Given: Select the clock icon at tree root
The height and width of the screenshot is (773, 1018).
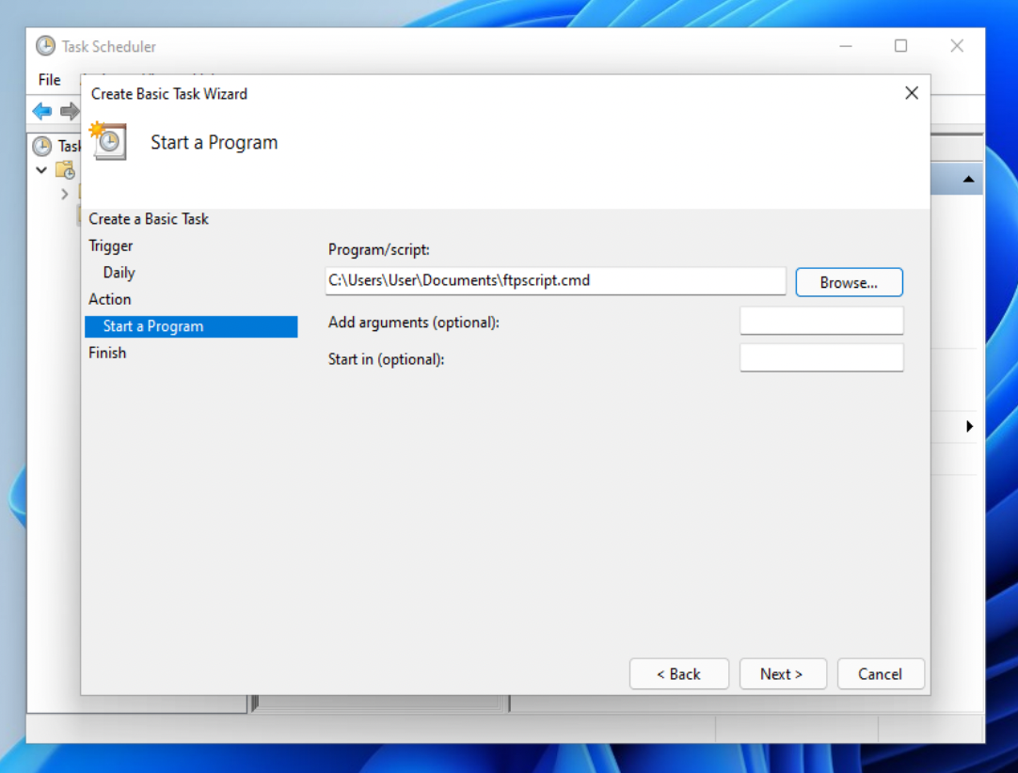Looking at the screenshot, I should [x=42, y=146].
